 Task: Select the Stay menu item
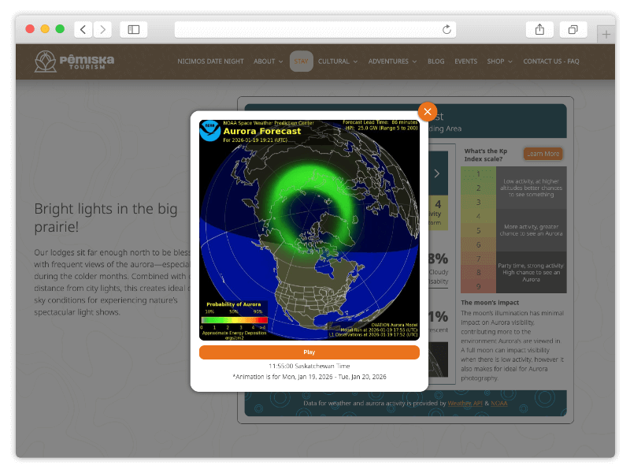point(301,61)
